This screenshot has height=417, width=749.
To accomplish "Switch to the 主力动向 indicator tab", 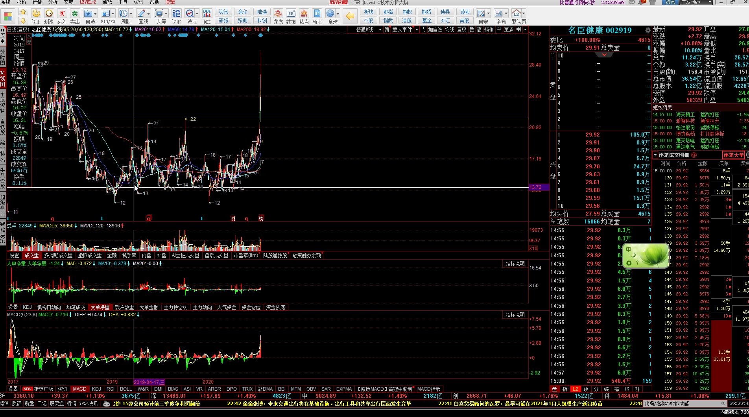I will click(202, 307).
